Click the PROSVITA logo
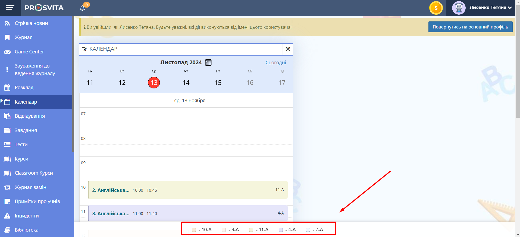This screenshot has height=237, width=520. pyautogui.click(x=44, y=8)
